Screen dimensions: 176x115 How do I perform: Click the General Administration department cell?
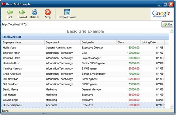coord(59,48)
